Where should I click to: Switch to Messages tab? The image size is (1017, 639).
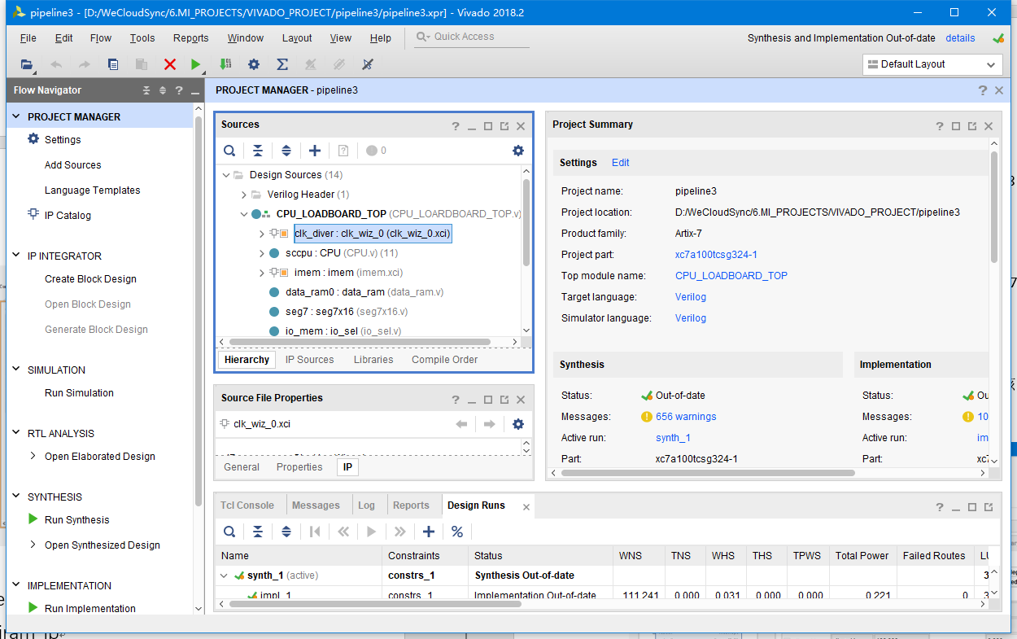(x=316, y=506)
